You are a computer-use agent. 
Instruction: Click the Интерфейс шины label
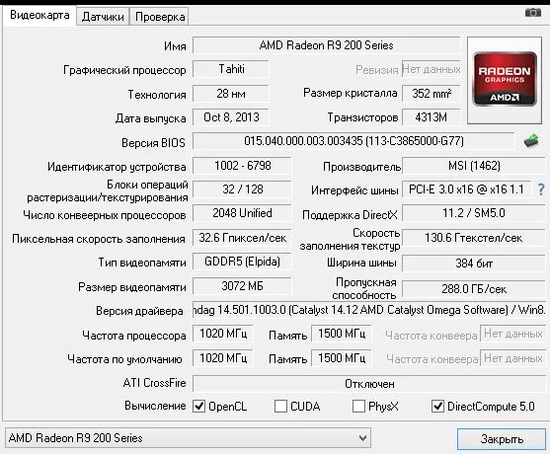pyautogui.click(x=354, y=190)
